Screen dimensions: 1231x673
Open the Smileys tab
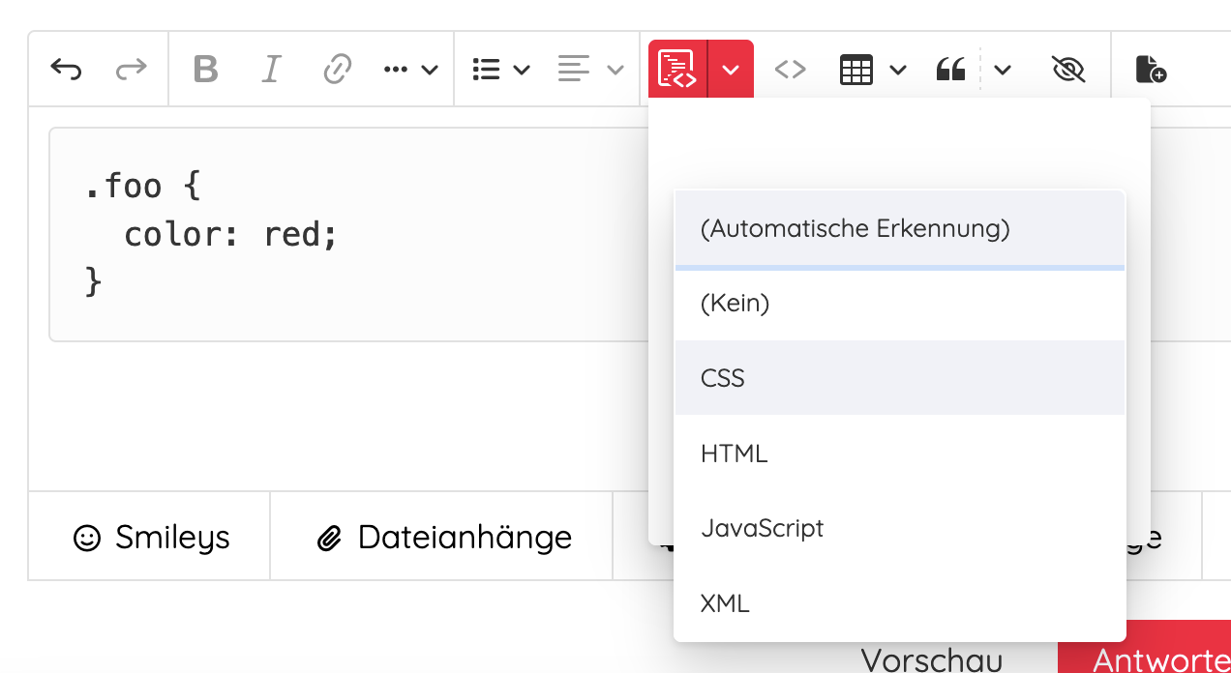(152, 538)
